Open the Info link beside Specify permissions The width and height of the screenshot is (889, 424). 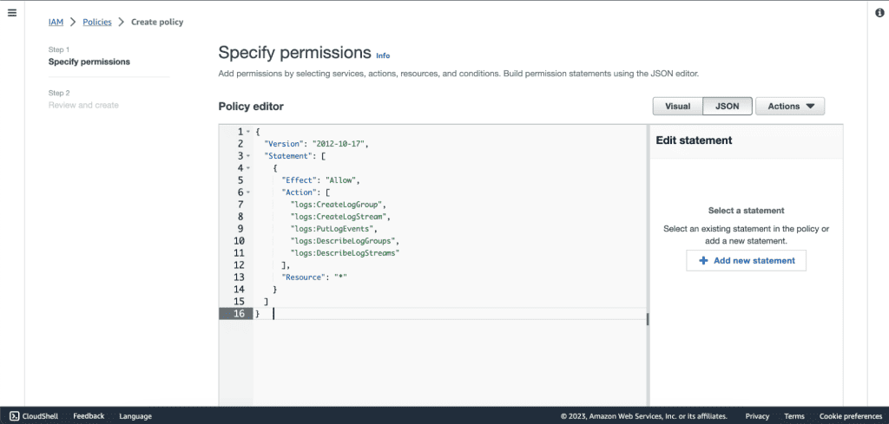pyautogui.click(x=383, y=55)
